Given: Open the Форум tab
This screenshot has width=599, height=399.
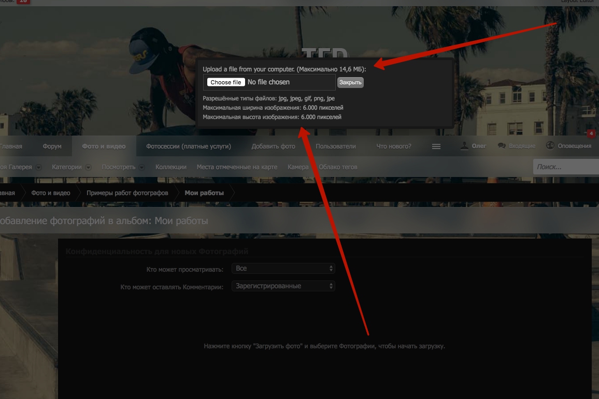Looking at the screenshot, I should point(52,146).
